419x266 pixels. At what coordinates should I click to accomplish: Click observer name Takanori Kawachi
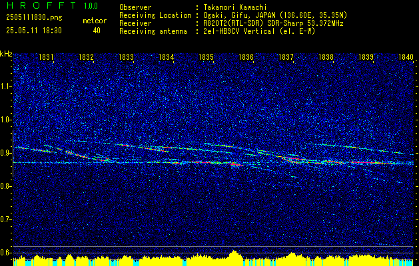(234, 7)
